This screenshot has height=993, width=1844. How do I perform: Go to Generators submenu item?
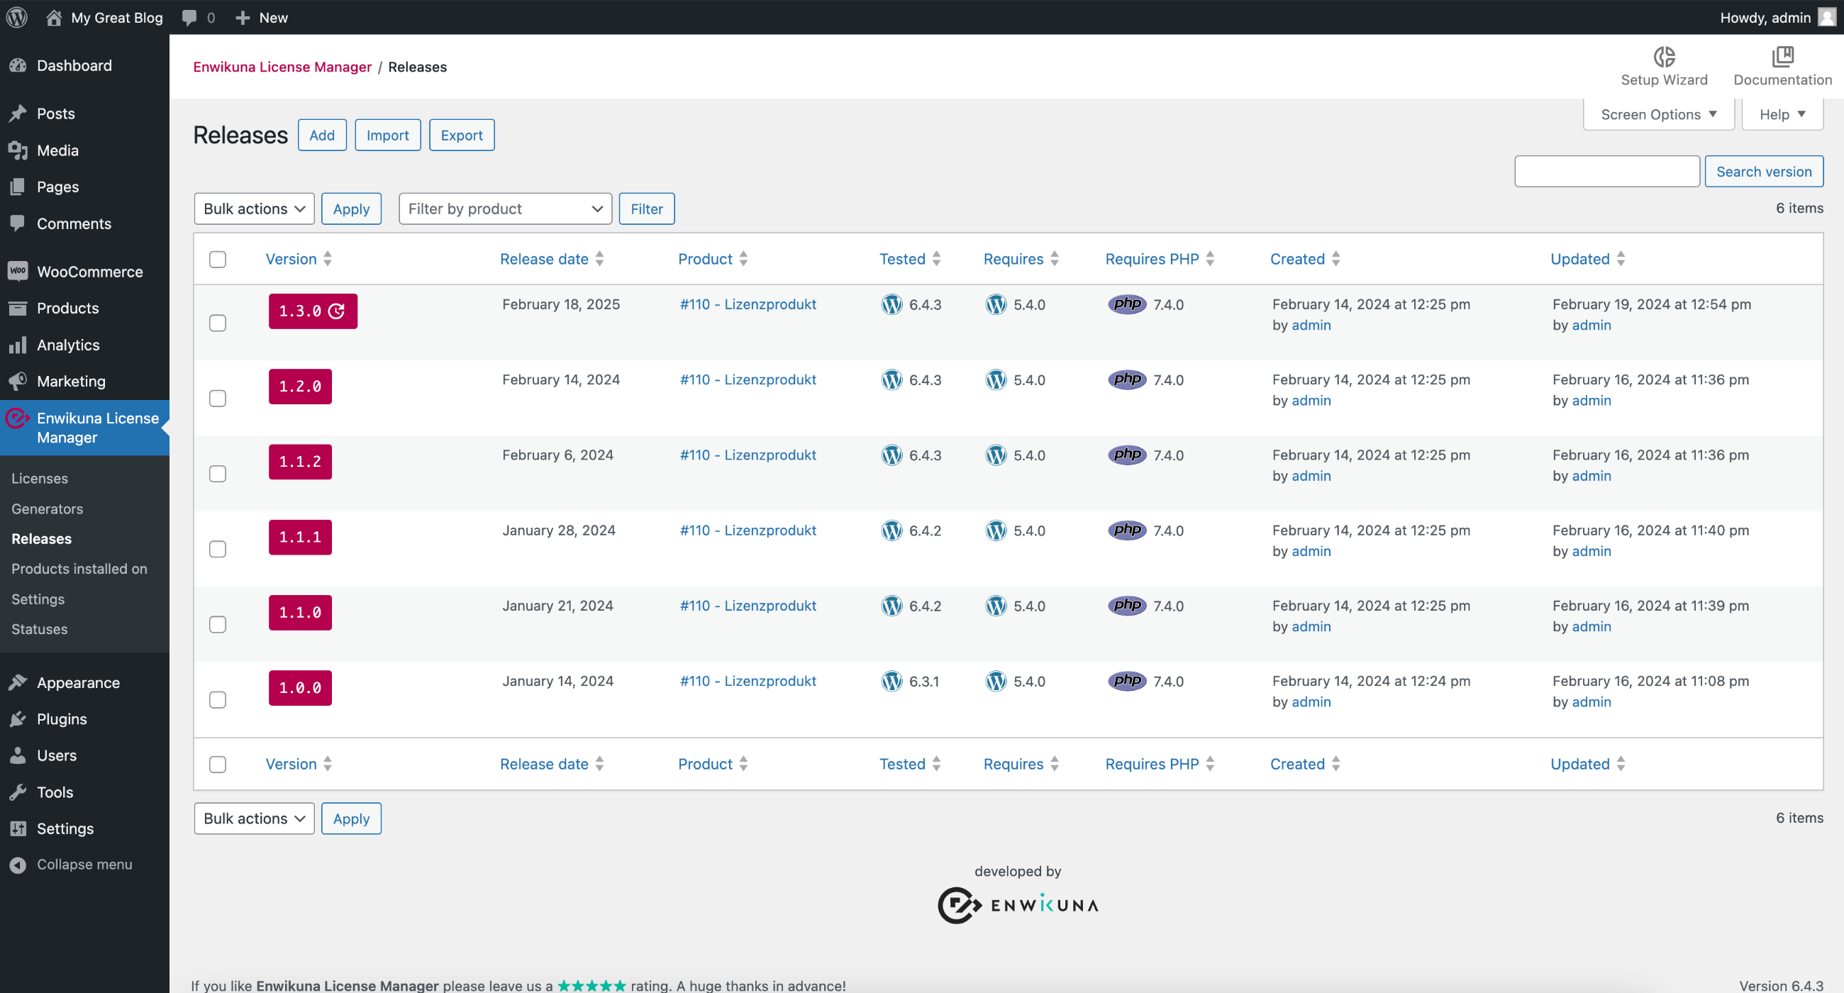click(48, 509)
